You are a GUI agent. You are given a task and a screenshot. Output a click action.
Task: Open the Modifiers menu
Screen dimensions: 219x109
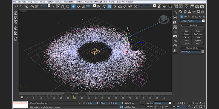tap(50, 2)
